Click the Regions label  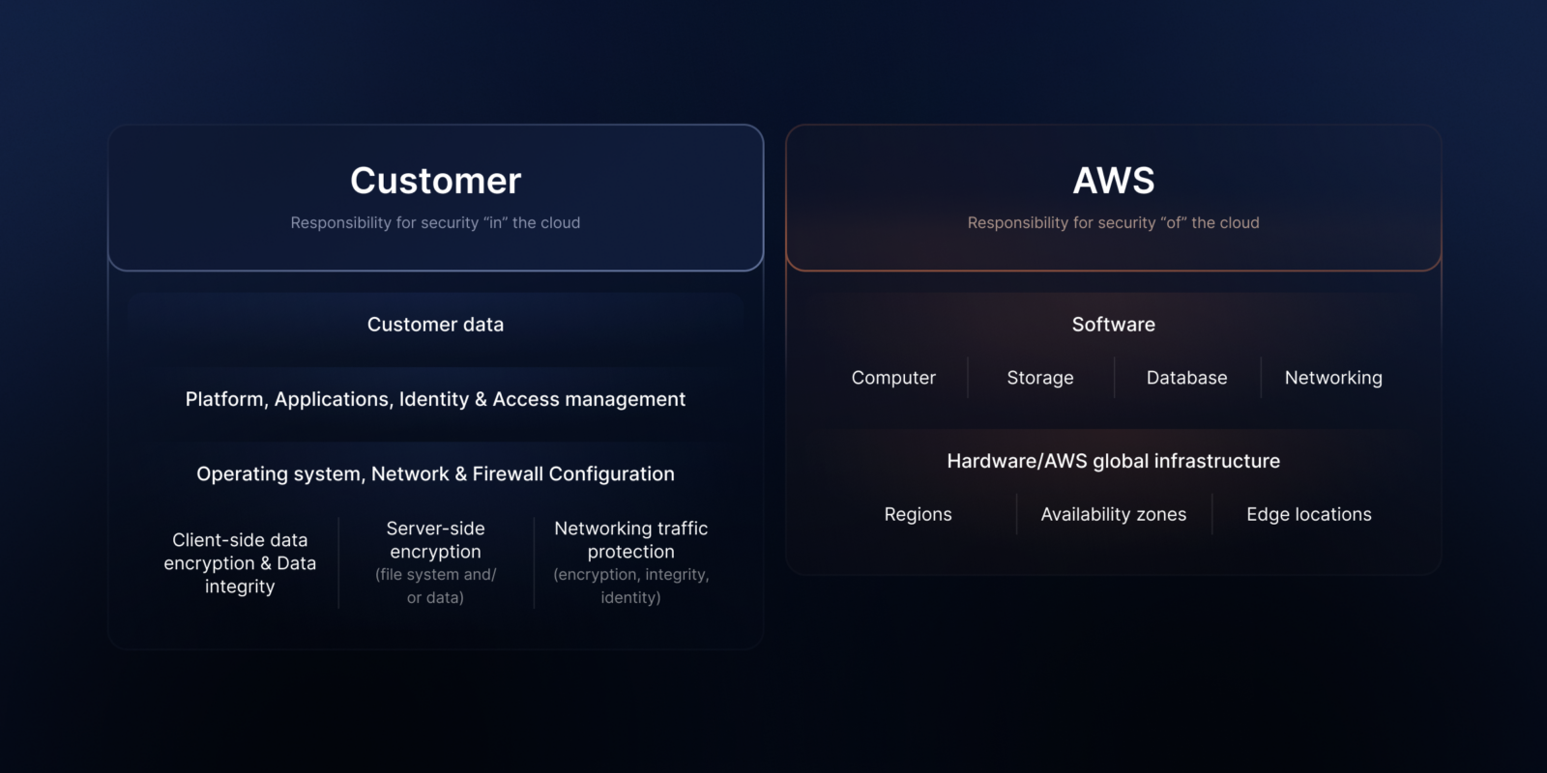click(918, 514)
